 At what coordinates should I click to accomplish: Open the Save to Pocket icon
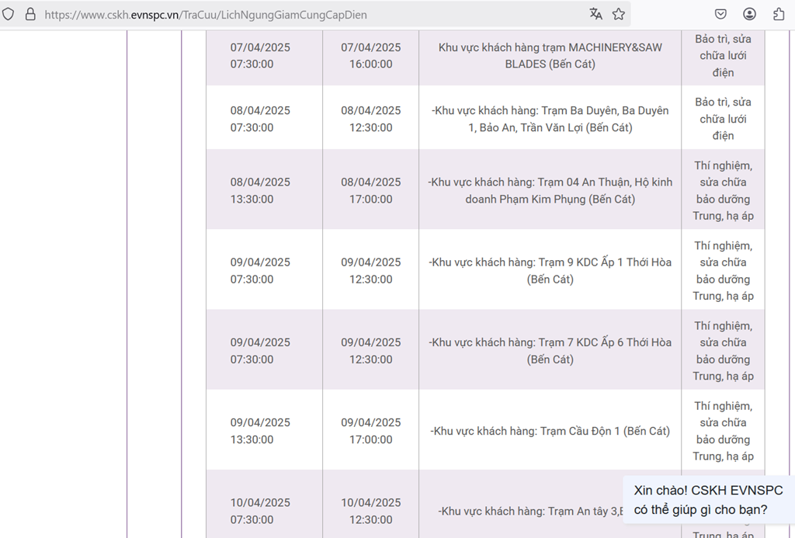tap(720, 14)
